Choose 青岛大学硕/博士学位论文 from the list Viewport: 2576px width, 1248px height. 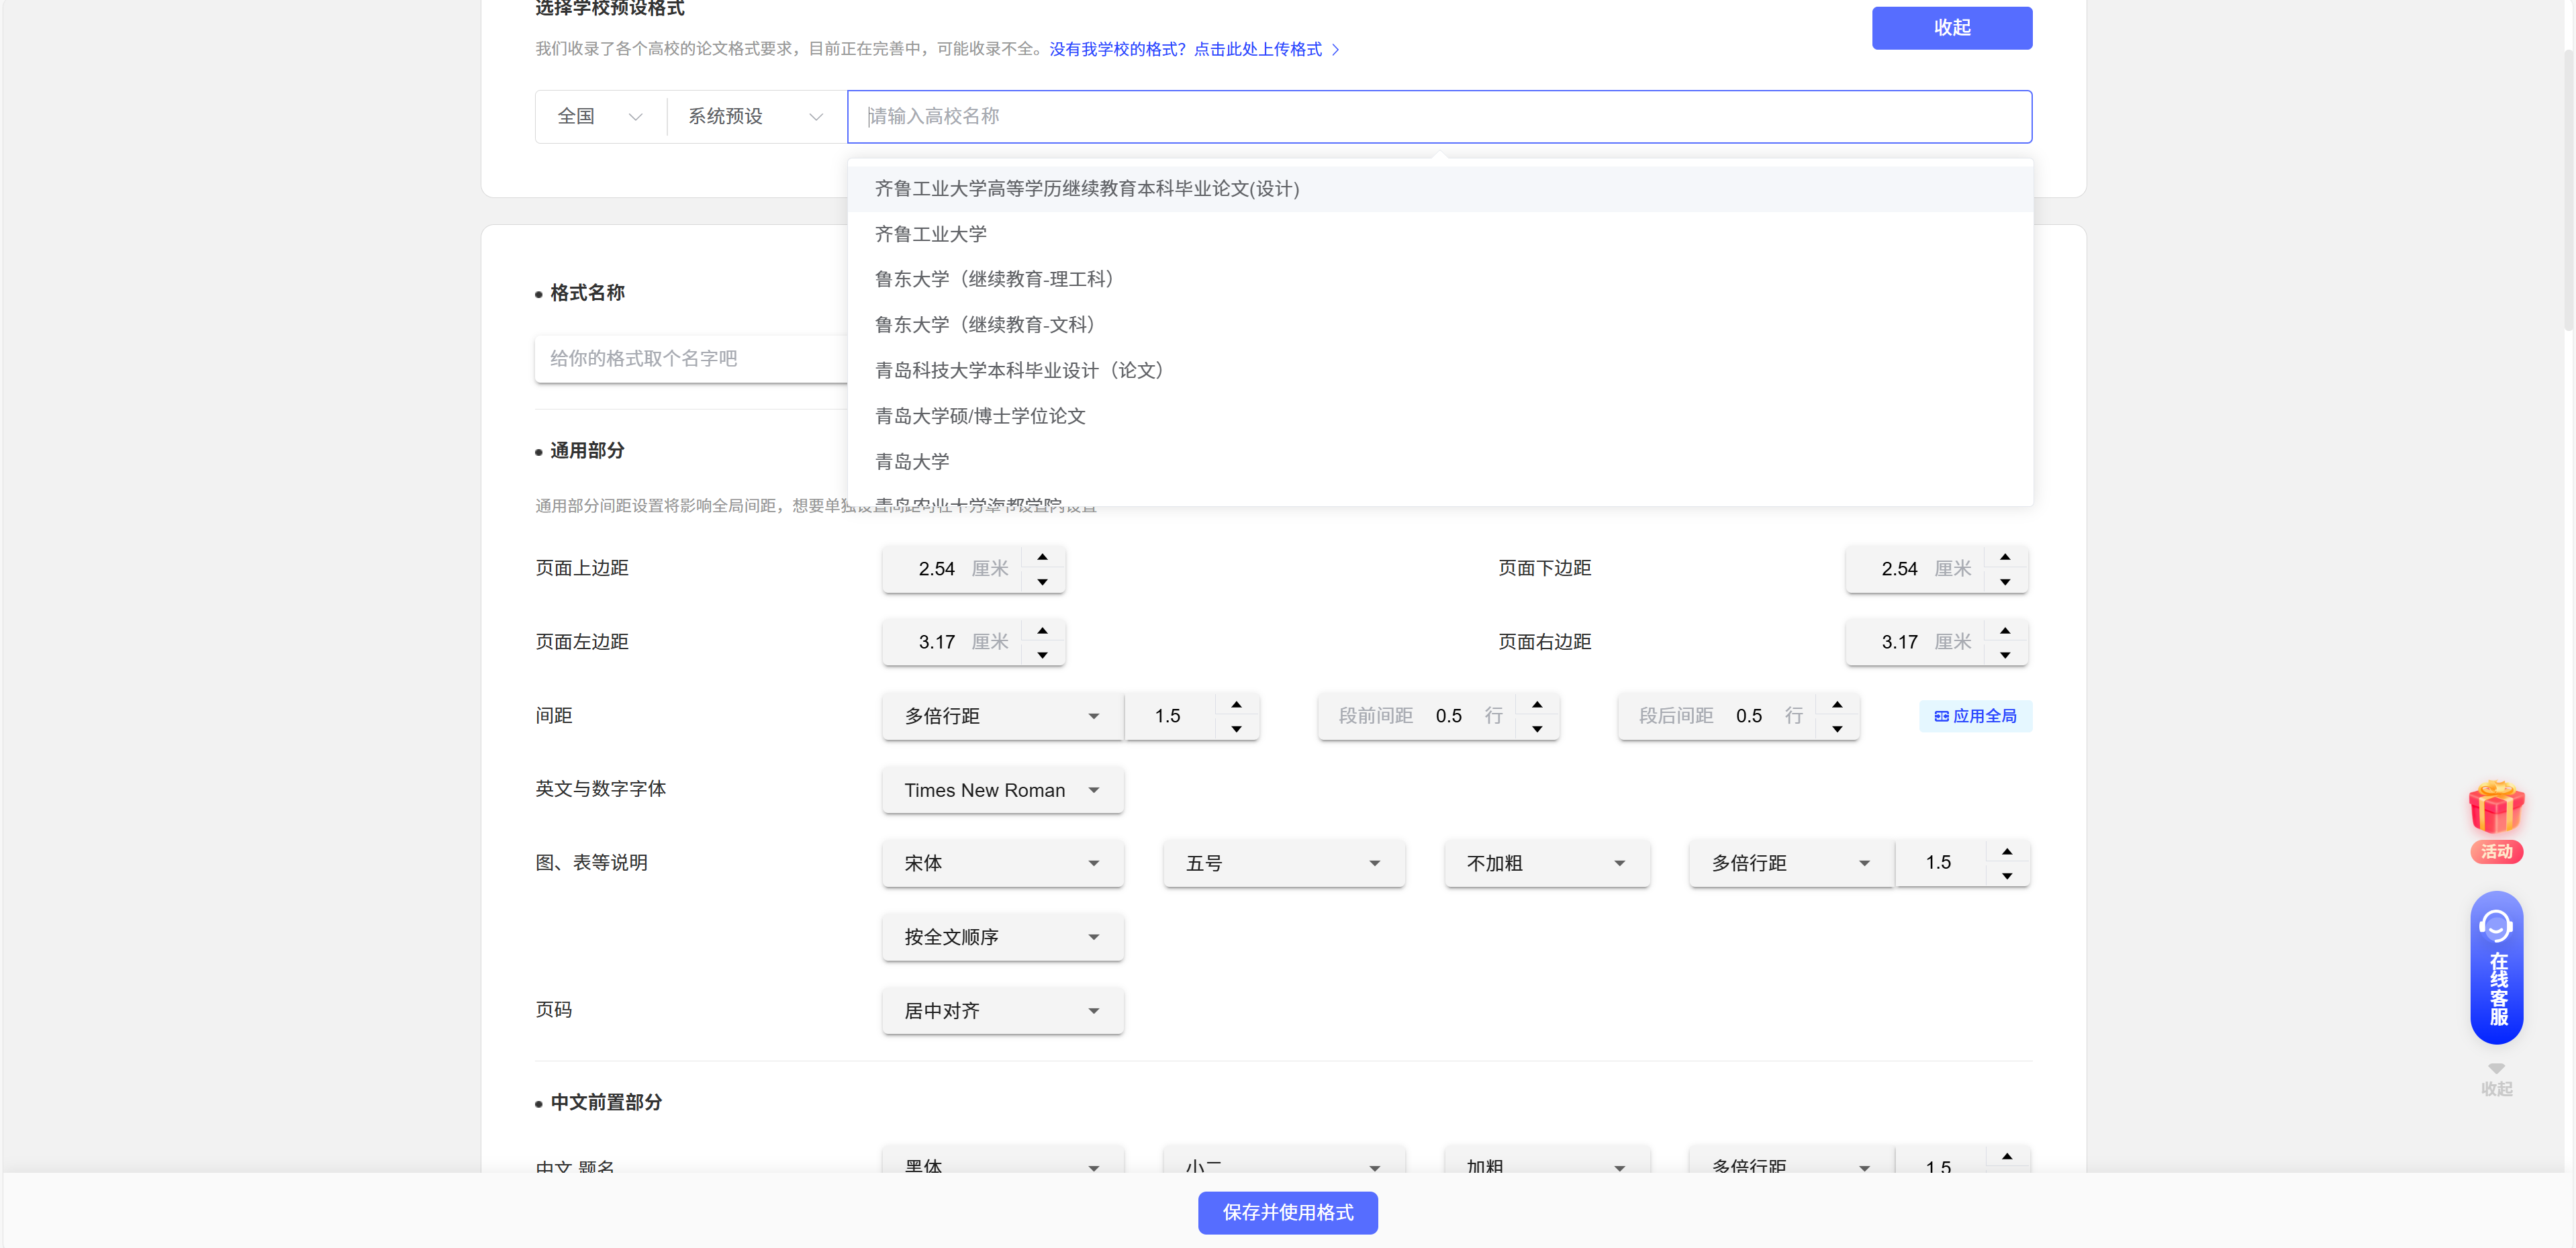[x=979, y=416]
